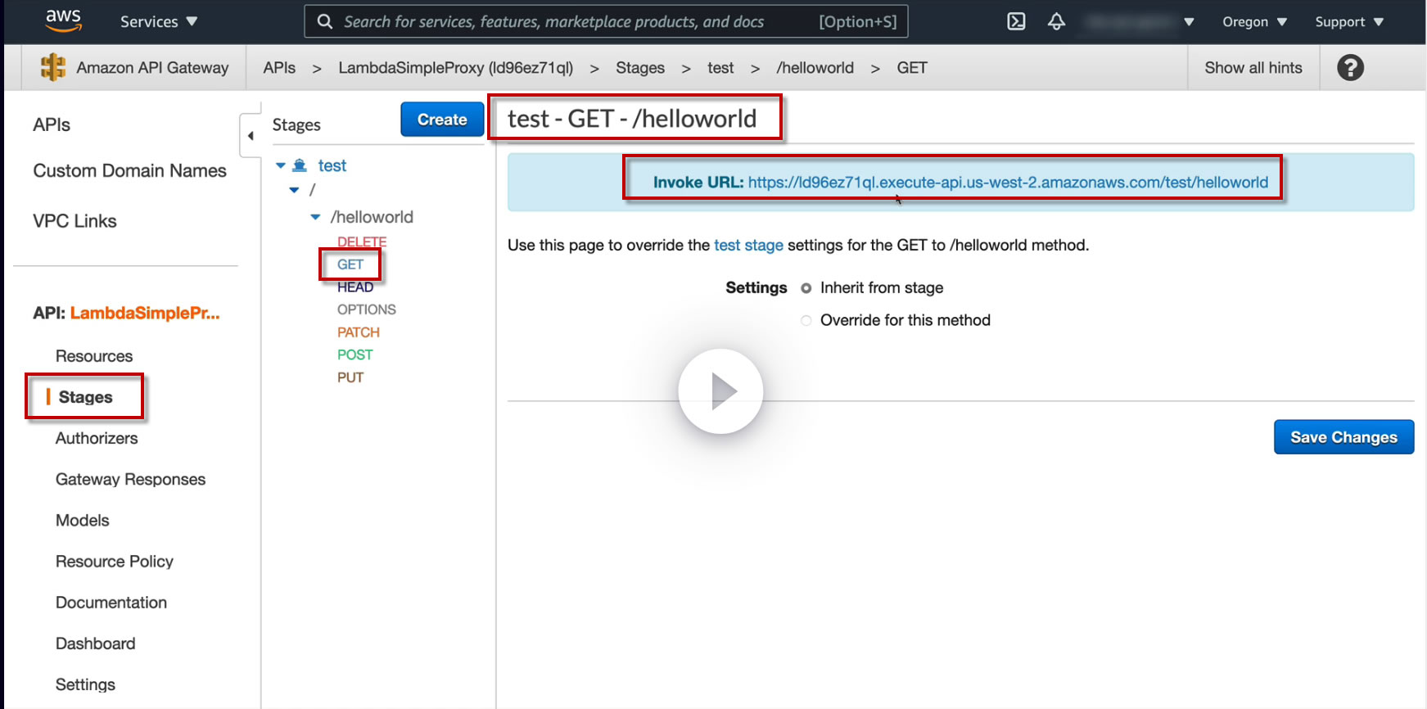This screenshot has height=709, width=1427.
Task: Click the /helloworld breadcrumb link
Action: coord(815,68)
